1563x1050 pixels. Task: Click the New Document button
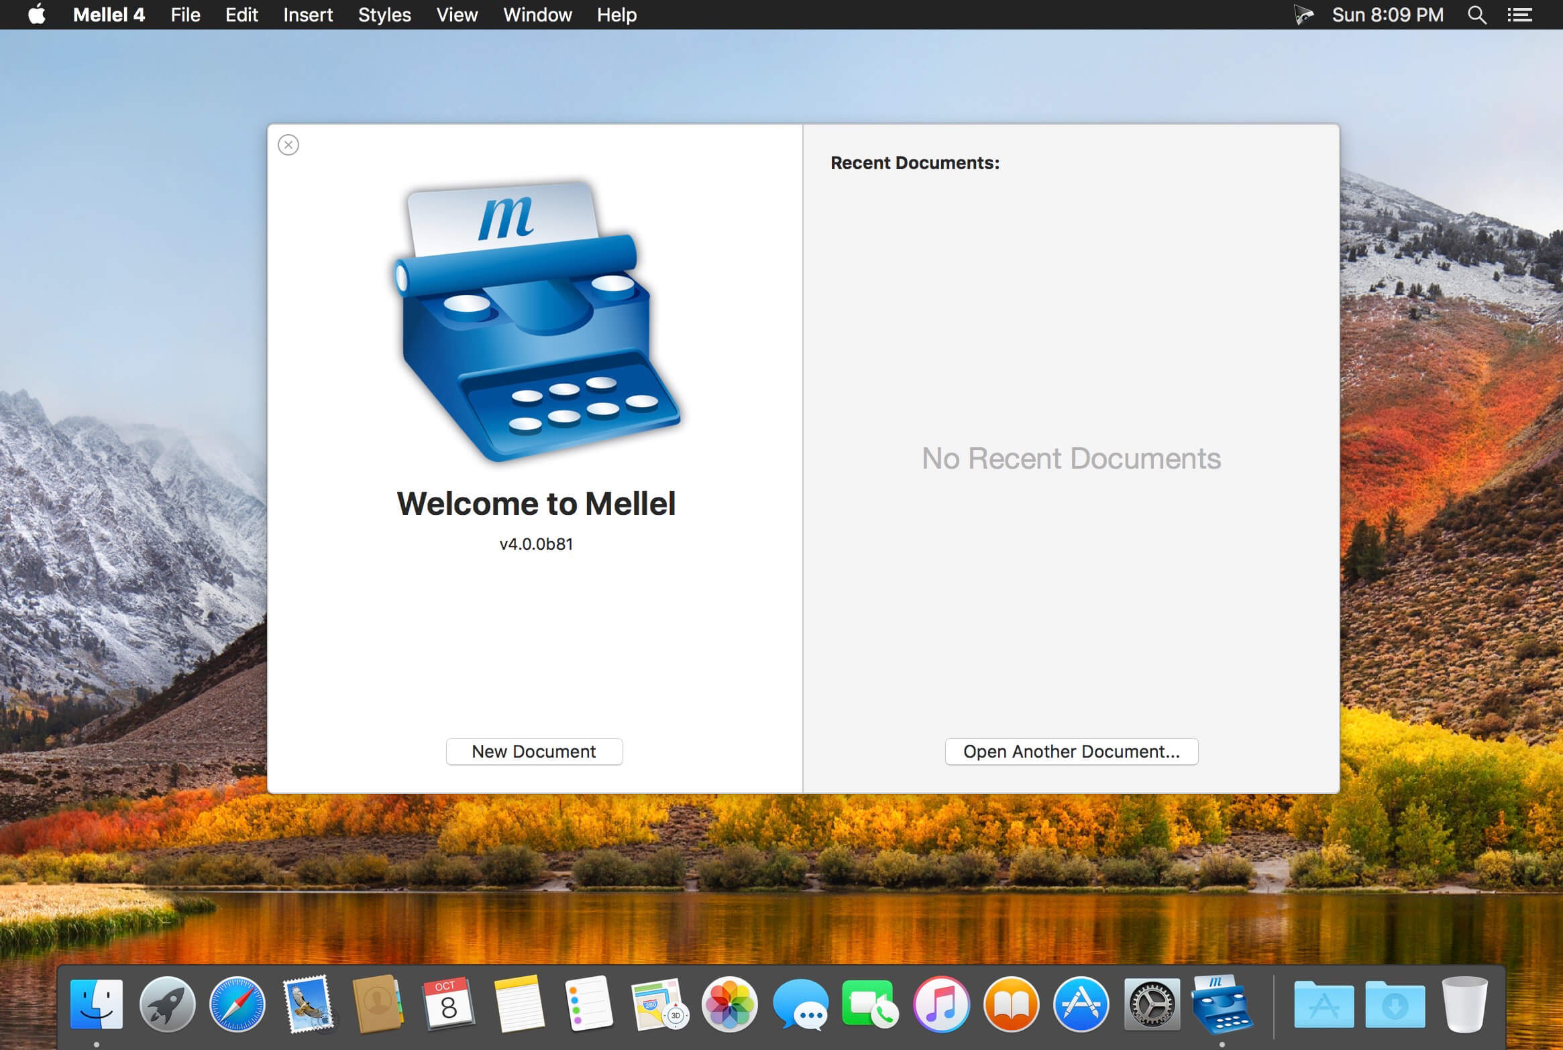pyautogui.click(x=534, y=752)
